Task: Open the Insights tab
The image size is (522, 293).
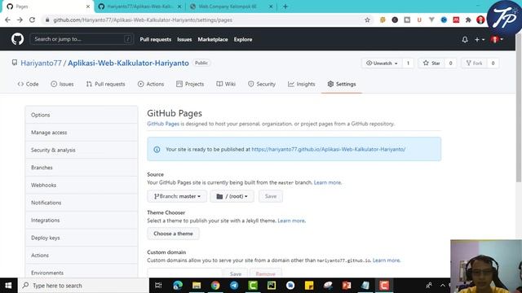Action: 302,84
